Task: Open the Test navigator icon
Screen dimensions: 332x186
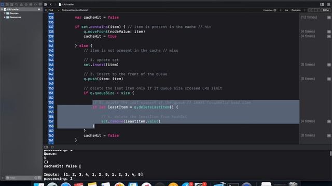Action: point(26,4)
